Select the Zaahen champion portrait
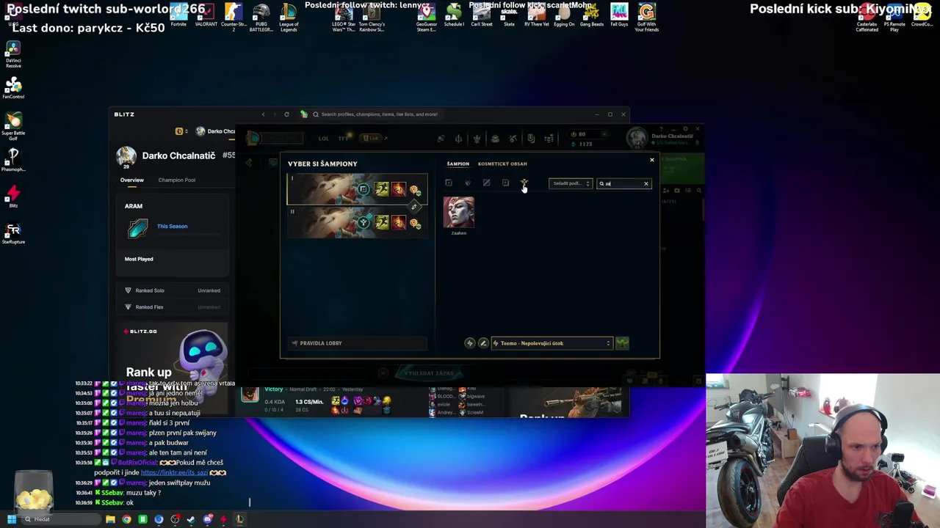 coord(459,213)
